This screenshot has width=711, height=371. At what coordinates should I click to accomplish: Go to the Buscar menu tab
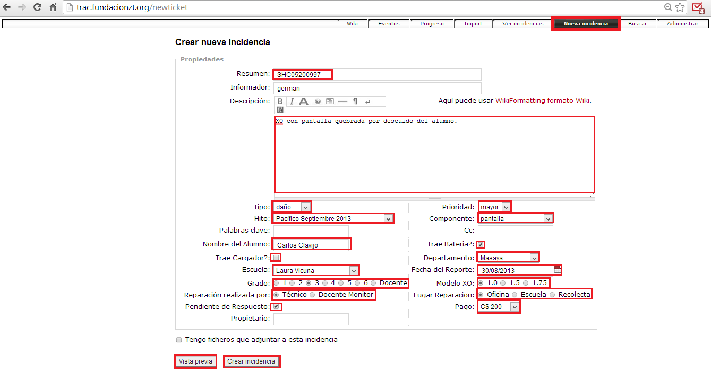pos(637,24)
